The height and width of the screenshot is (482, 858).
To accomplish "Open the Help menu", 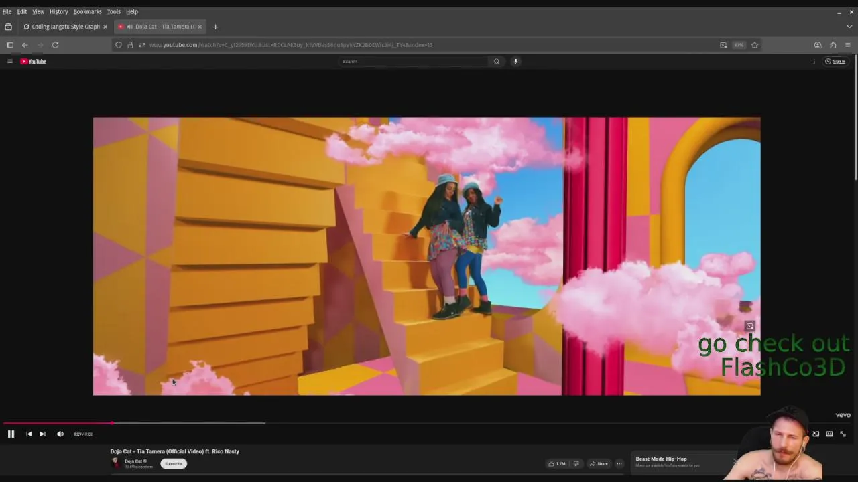I will coord(132,11).
